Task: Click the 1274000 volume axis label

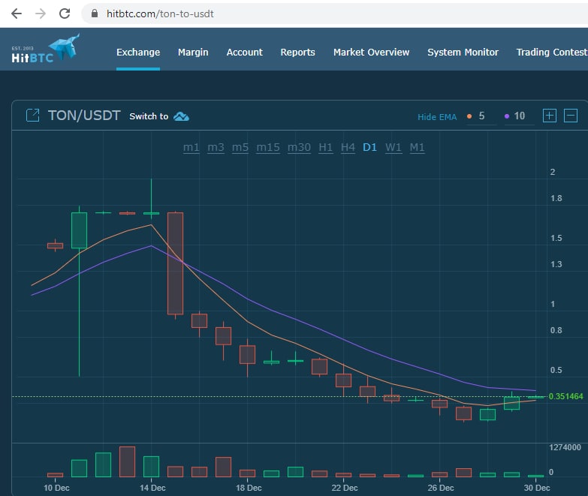Action: (565, 447)
